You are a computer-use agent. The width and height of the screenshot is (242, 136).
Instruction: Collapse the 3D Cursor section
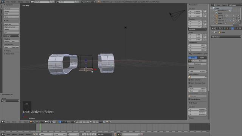tap(193, 103)
